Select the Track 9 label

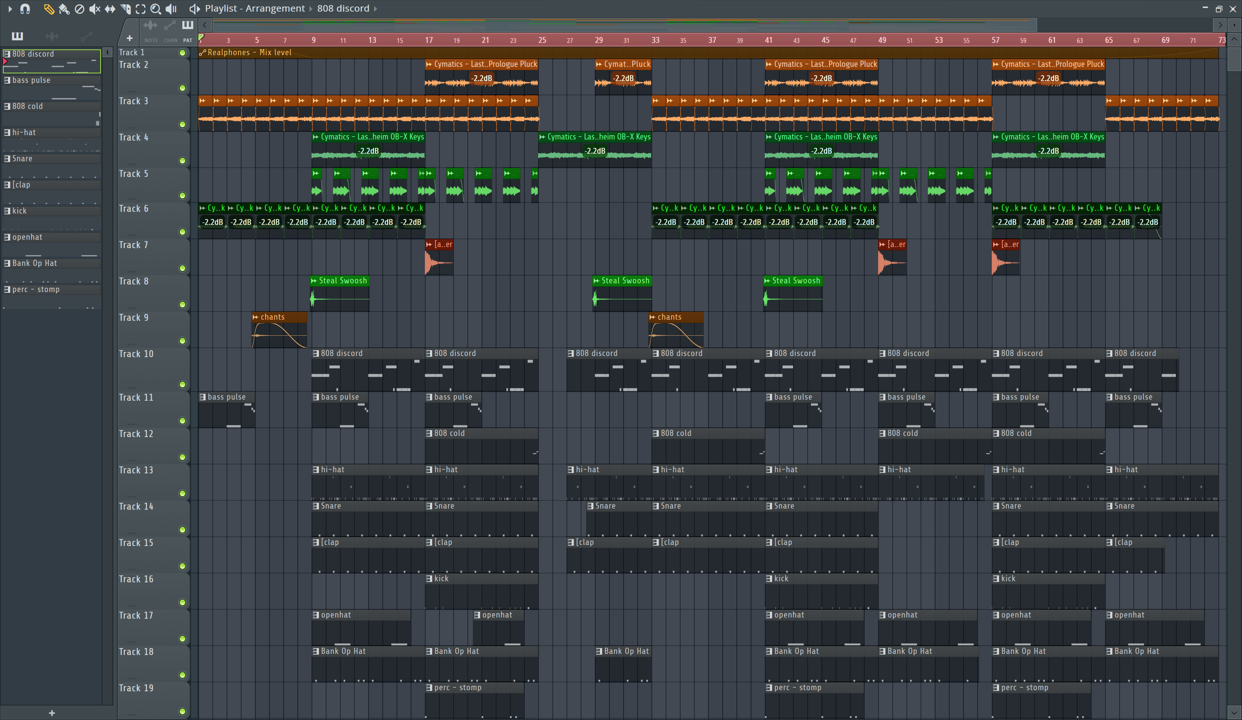[x=134, y=317]
